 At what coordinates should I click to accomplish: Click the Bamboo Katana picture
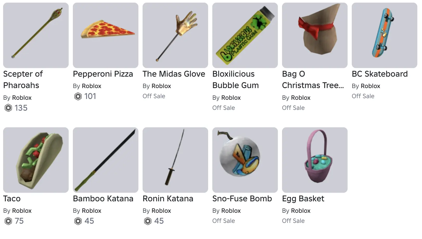pyautogui.click(x=106, y=160)
